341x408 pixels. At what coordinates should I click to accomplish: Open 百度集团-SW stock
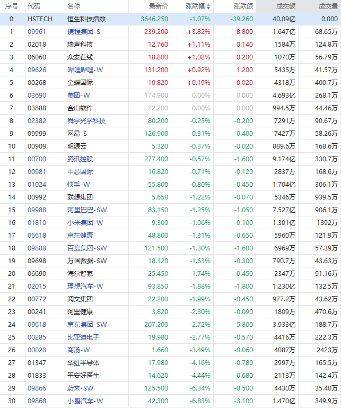[x=87, y=248]
